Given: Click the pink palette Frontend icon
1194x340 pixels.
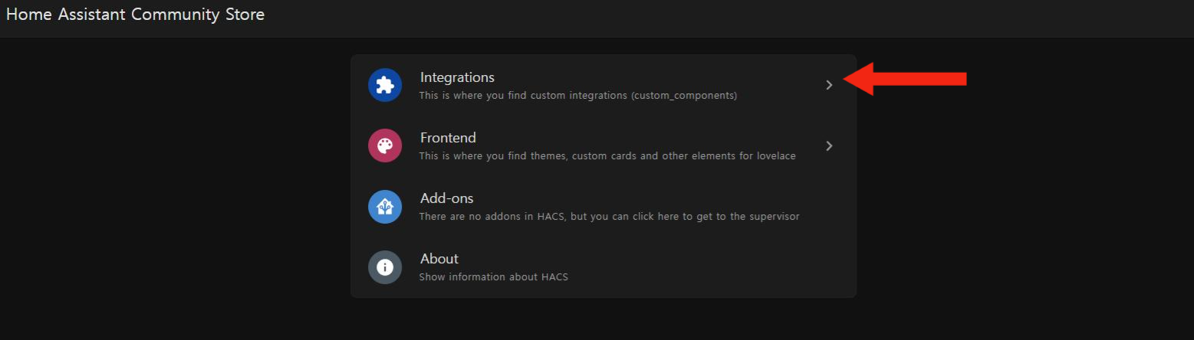Looking at the screenshot, I should [x=385, y=145].
